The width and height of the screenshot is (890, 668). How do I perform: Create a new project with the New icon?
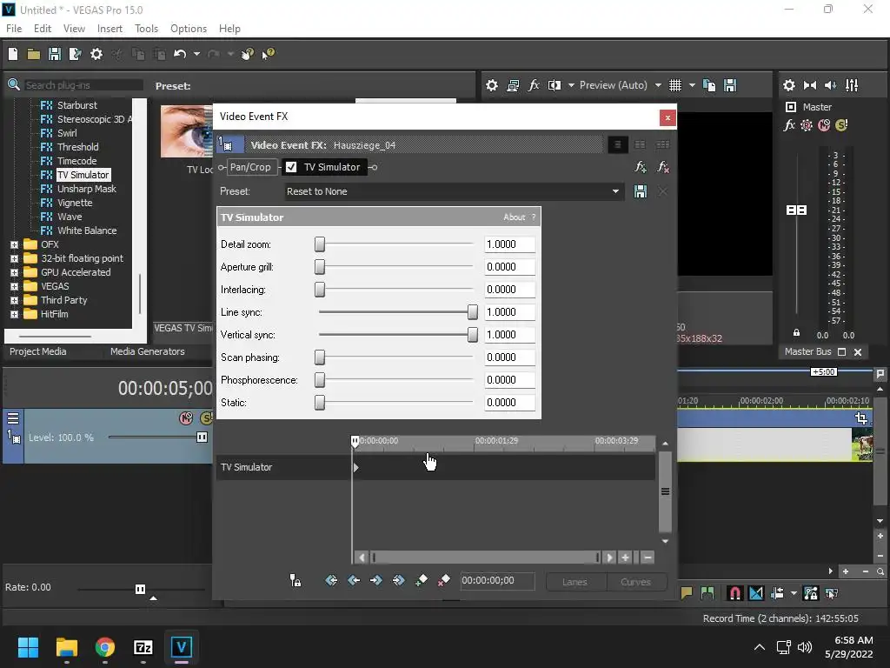point(13,54)
